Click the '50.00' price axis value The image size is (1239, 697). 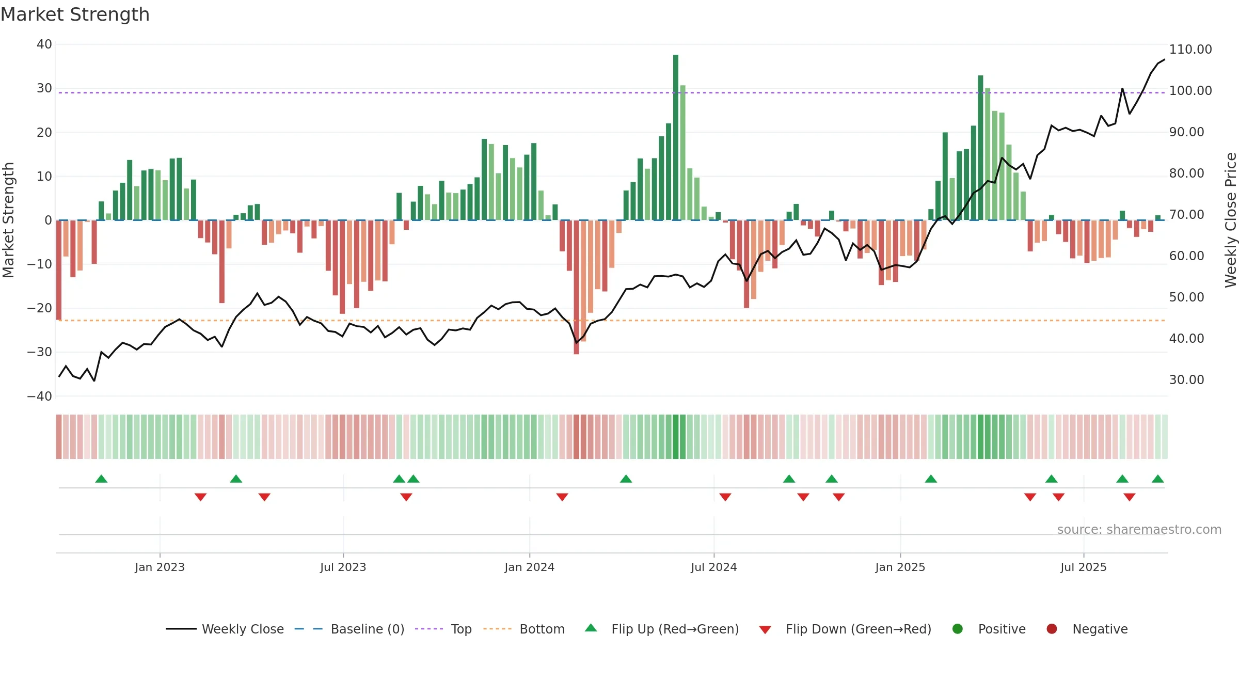point(1187,297)
